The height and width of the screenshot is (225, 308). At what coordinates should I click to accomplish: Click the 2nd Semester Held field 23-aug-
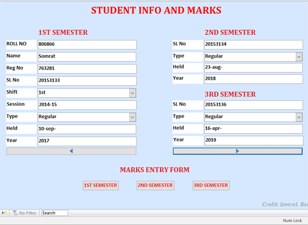click(x=253, y=68)
